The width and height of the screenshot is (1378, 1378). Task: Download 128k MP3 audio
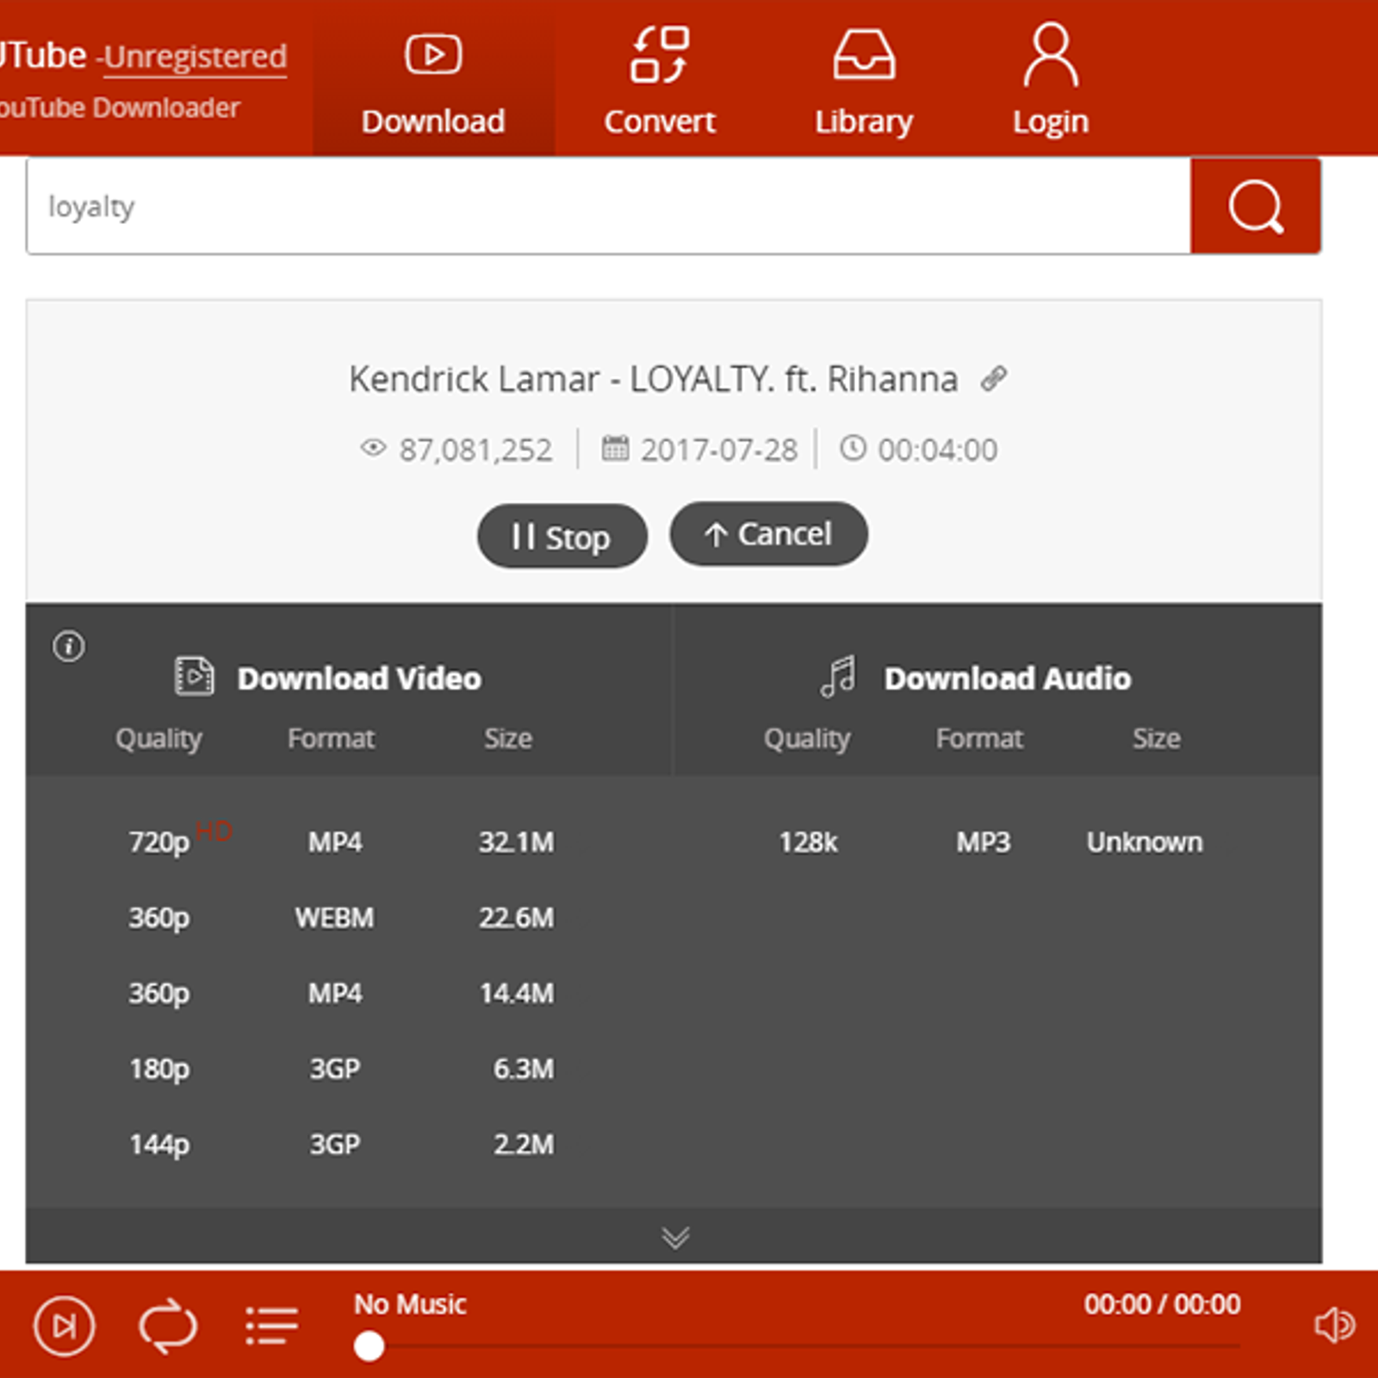[990, 841]
